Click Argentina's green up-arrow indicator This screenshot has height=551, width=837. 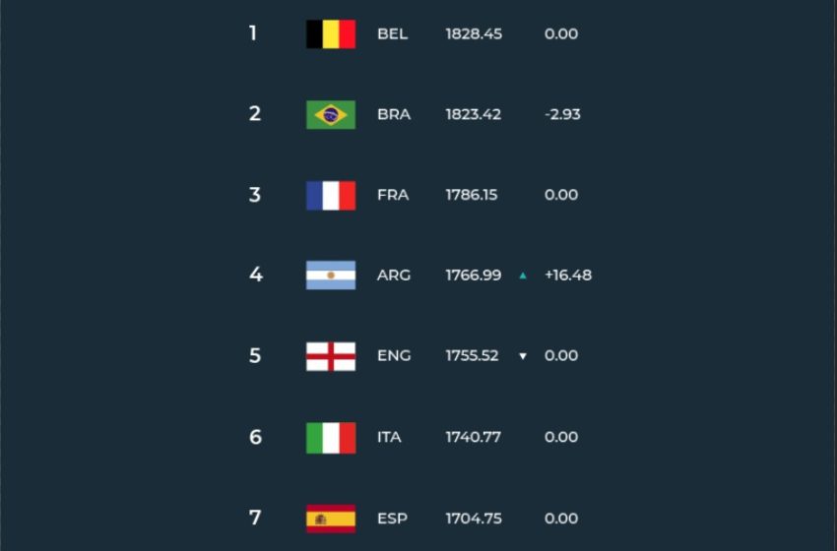(x=523, y=275)
